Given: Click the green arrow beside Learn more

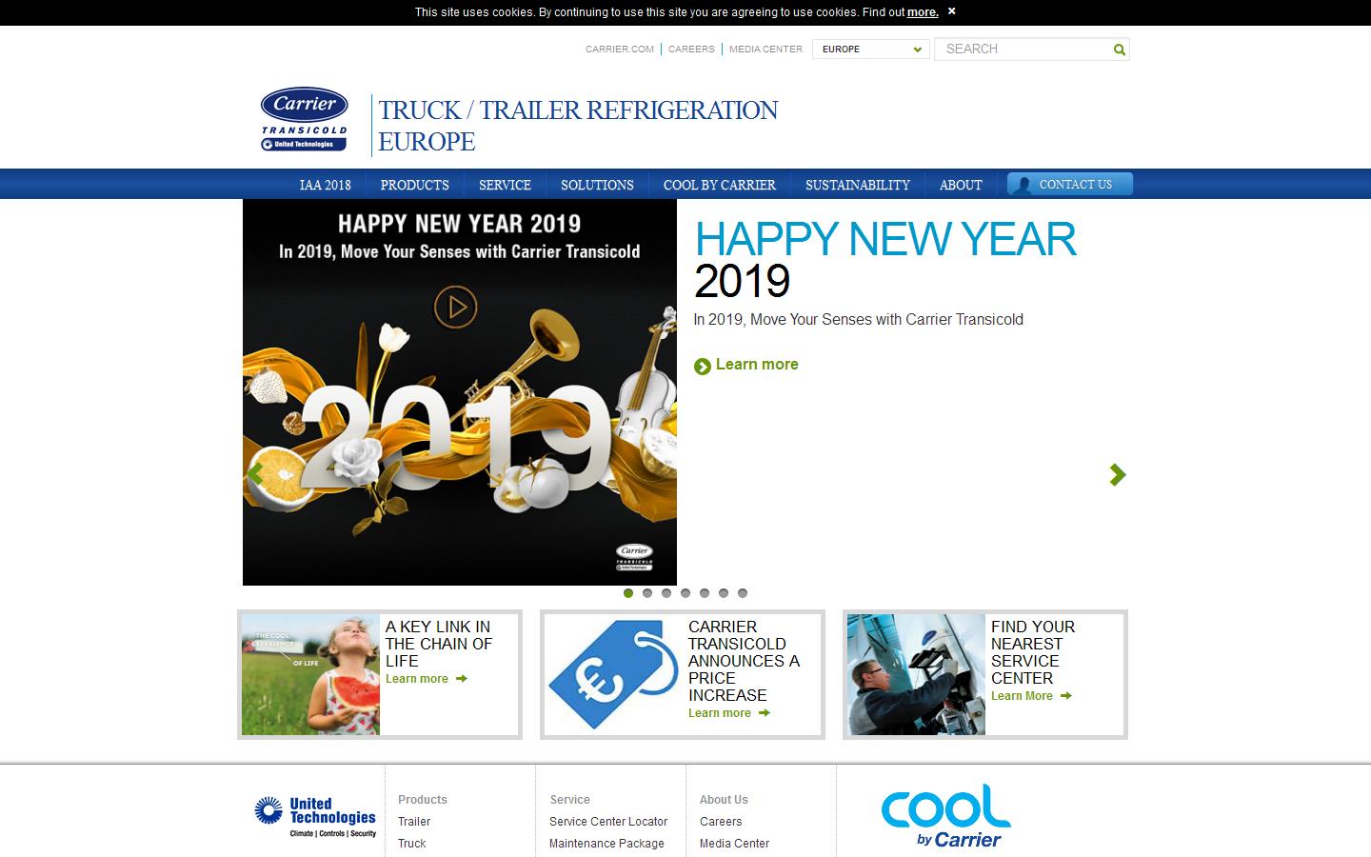Looking at the screenshot, I should (702, 366).
